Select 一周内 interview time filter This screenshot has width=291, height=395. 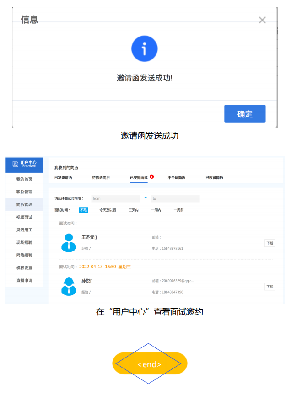coord(156,210)
